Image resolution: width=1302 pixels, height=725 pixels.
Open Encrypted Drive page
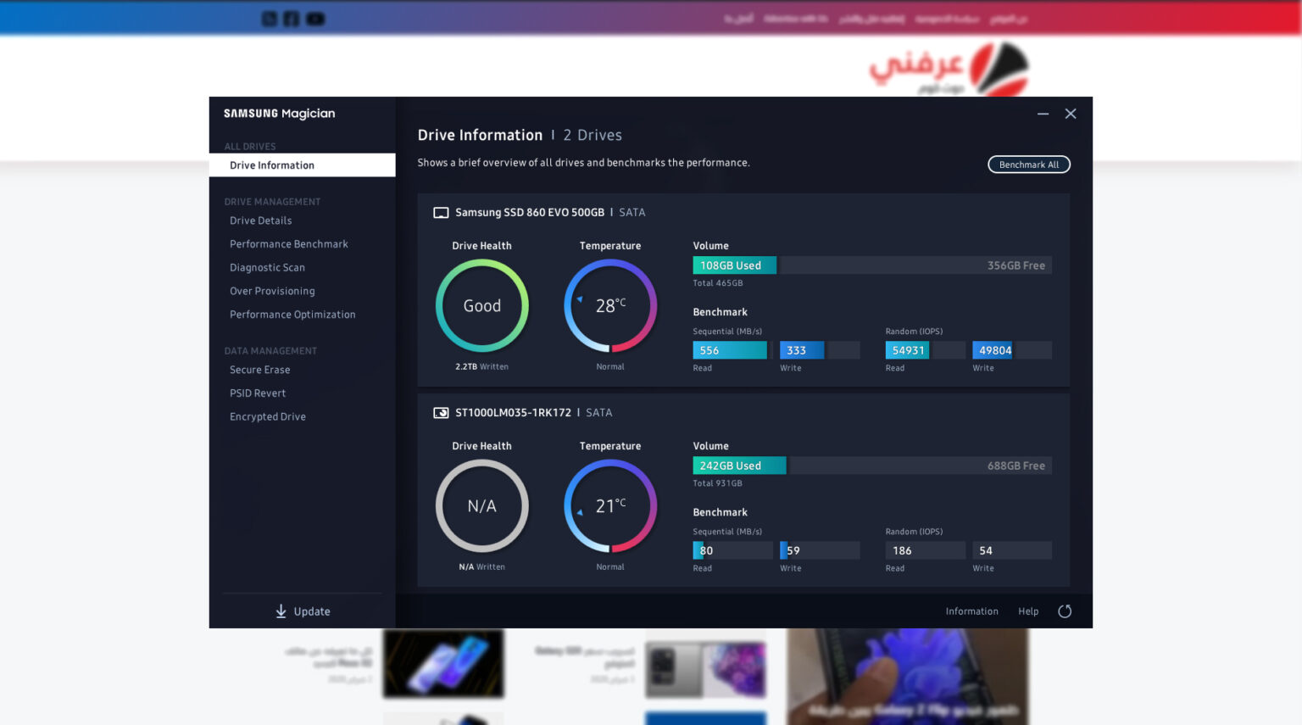coord(267,417)
